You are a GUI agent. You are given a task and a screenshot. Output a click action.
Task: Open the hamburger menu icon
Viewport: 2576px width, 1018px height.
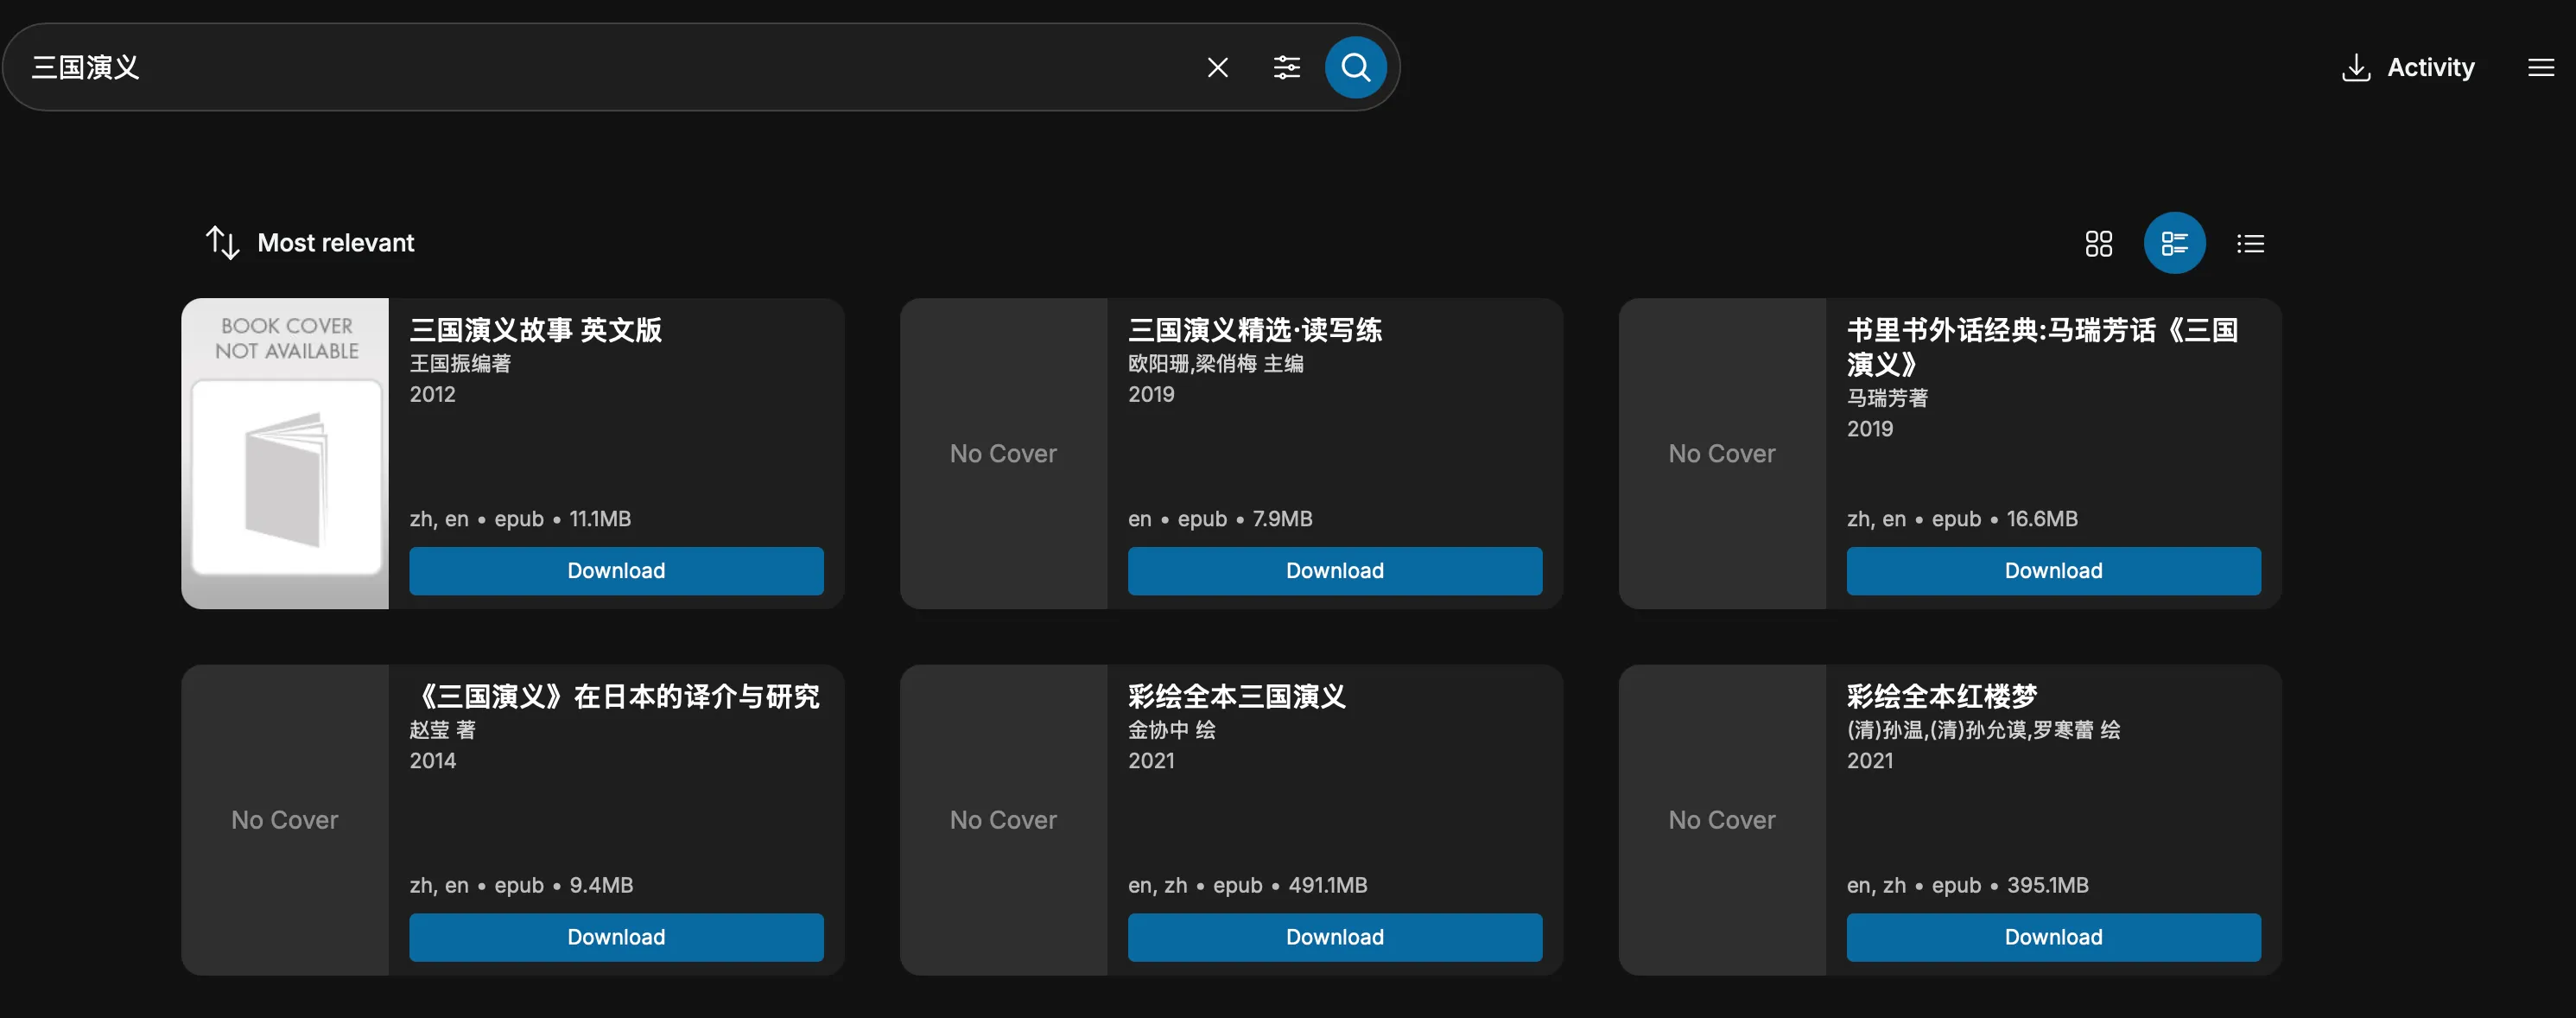tap(2540, 67)
